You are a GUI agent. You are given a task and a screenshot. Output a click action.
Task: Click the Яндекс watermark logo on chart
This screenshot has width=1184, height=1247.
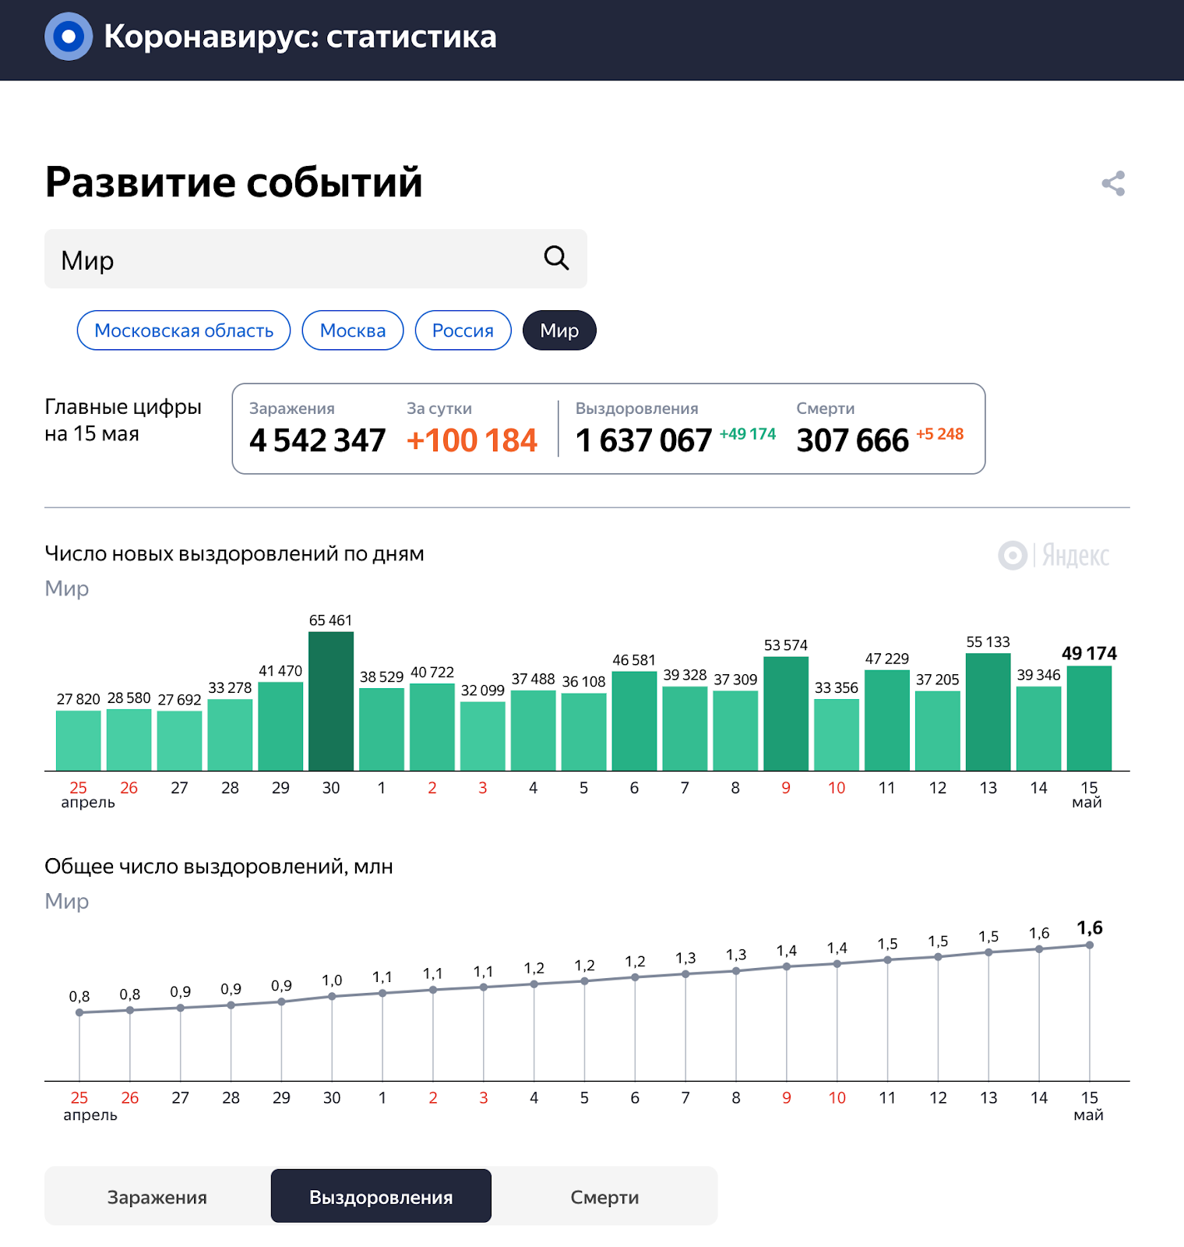click(1054, 555)
